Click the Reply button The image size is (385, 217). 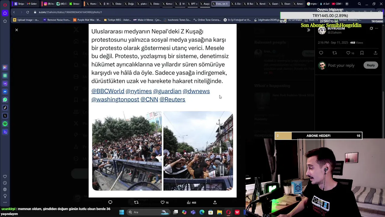[x=371, y=65]
